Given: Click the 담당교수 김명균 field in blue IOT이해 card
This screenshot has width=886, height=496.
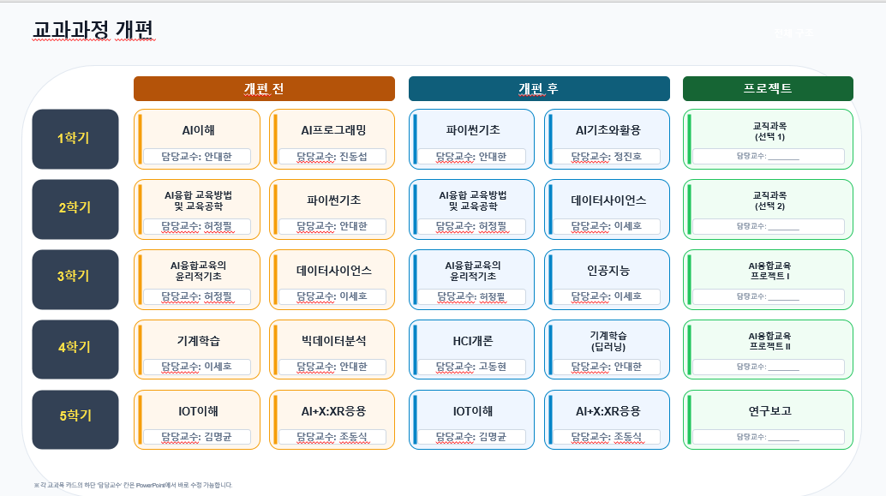Looking at the screenshot, I should (x=471, y=437).
